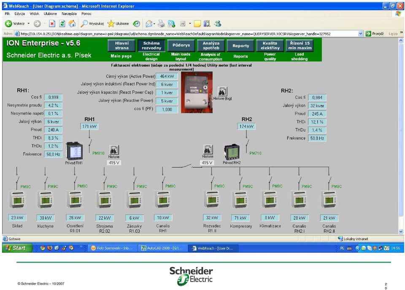Open address bar dropdown arrow
Image resolution: width=405 pixels, height=290 pixels.
click(x=361, y=34)
